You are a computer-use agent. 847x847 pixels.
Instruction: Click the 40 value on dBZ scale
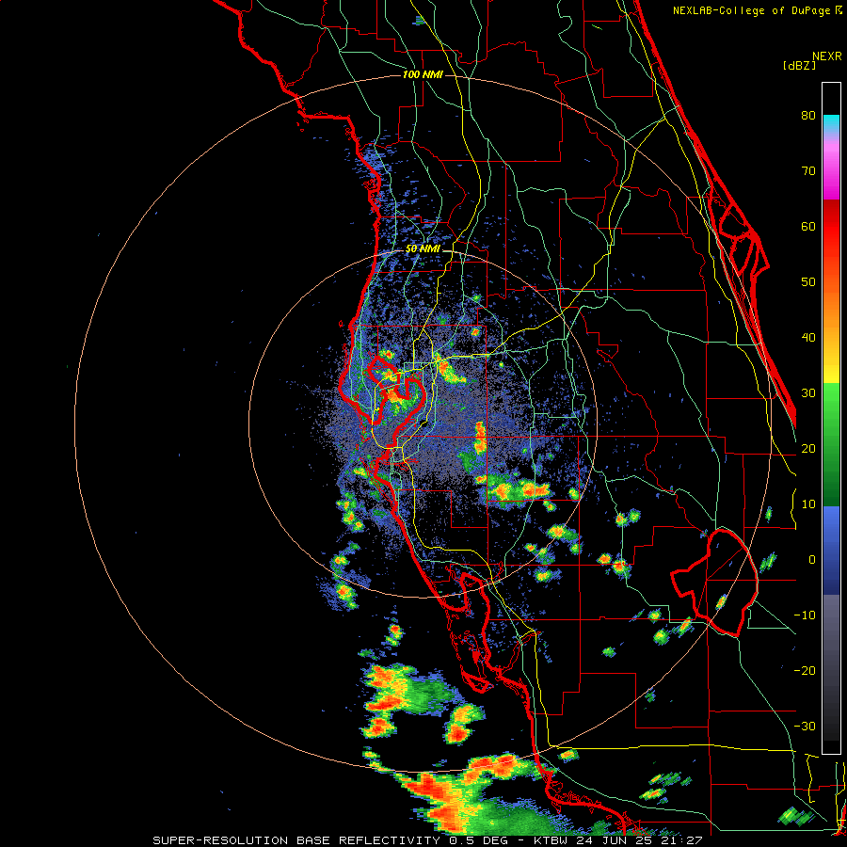click(x=808, y=338)
